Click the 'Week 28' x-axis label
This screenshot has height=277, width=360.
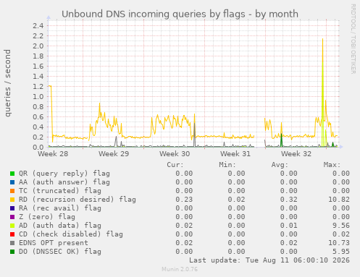point(53,154)
